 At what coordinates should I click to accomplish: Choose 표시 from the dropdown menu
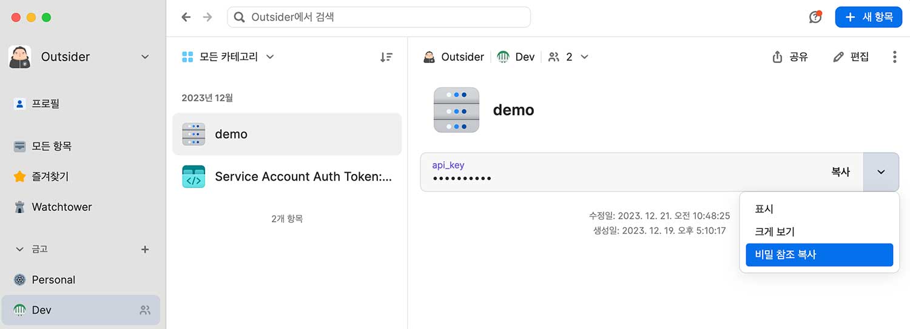[x=820, y=209]
